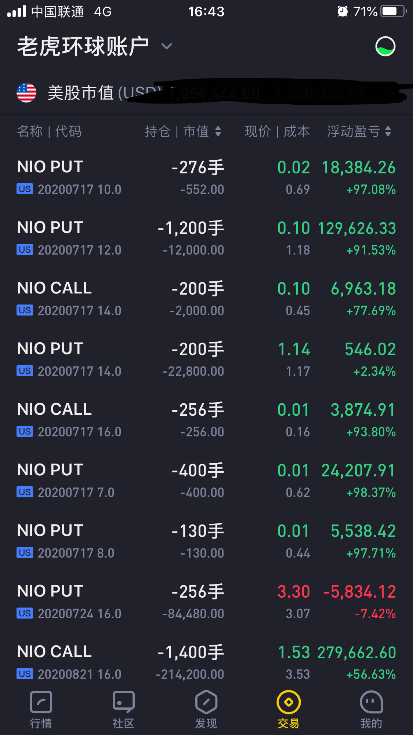This screenshot has height=735, width=413.
Task: Tap the green account asset circle icon
Action: (x=385, y=46)
